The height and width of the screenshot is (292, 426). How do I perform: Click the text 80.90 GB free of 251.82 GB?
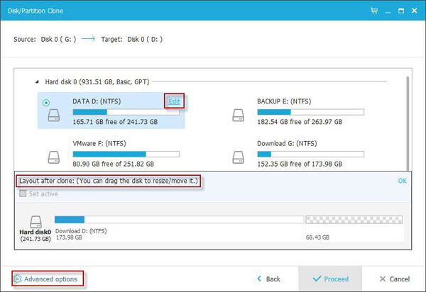(114, 164)
